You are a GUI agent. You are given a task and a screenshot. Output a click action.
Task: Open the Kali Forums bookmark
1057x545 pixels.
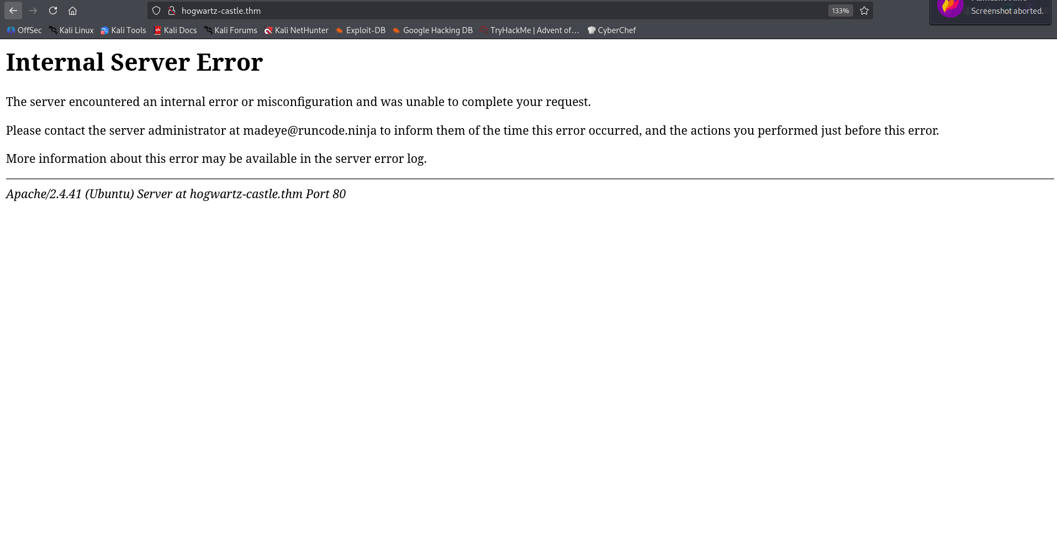pyautogui.click(x=230, y=30)
